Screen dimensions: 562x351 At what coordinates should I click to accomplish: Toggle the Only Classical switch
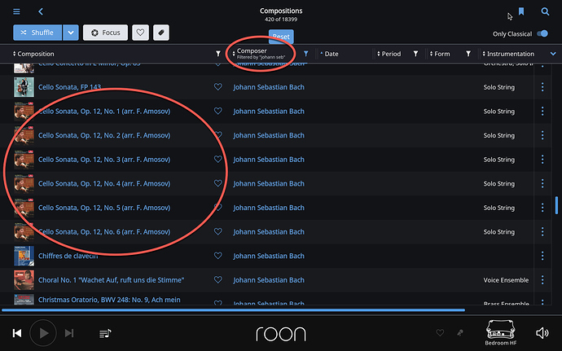(x=542, y=33)
